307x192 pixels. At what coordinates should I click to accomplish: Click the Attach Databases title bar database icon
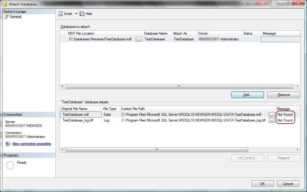(5, 4)
